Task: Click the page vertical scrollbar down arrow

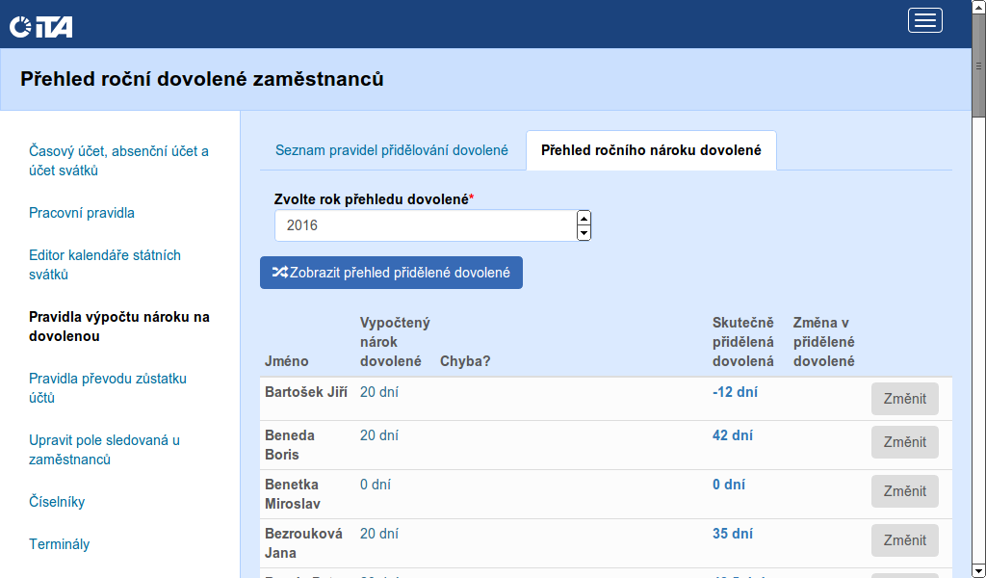Action: (978, 569)
